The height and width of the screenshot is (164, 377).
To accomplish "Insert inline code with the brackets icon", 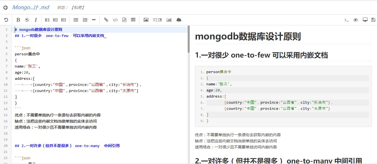I will [x=115, y=20].
